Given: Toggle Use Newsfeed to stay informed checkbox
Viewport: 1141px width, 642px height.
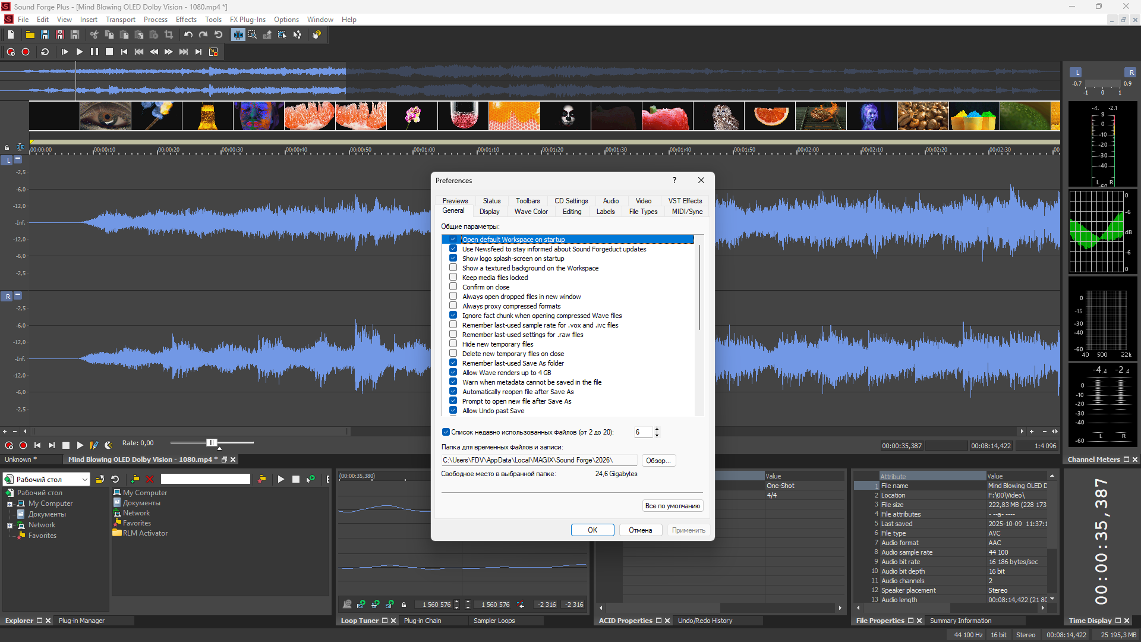Looking at the screenshot, I should coord(453,249).
